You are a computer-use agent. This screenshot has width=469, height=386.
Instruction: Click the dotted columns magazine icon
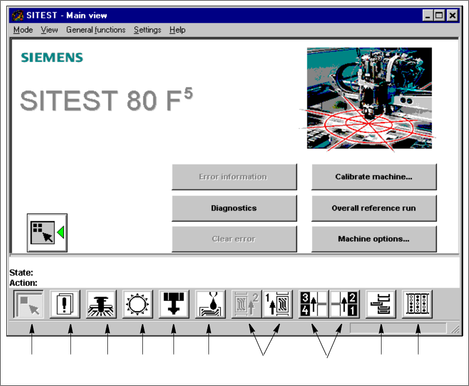click(x=417, y=304)
